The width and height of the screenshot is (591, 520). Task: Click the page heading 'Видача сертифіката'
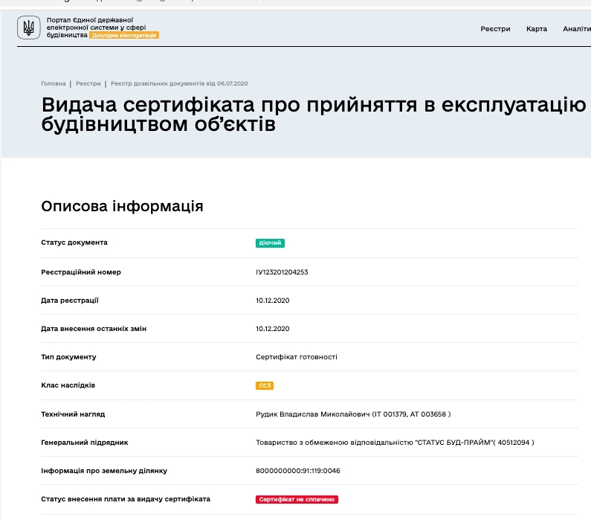pos(314,115)
